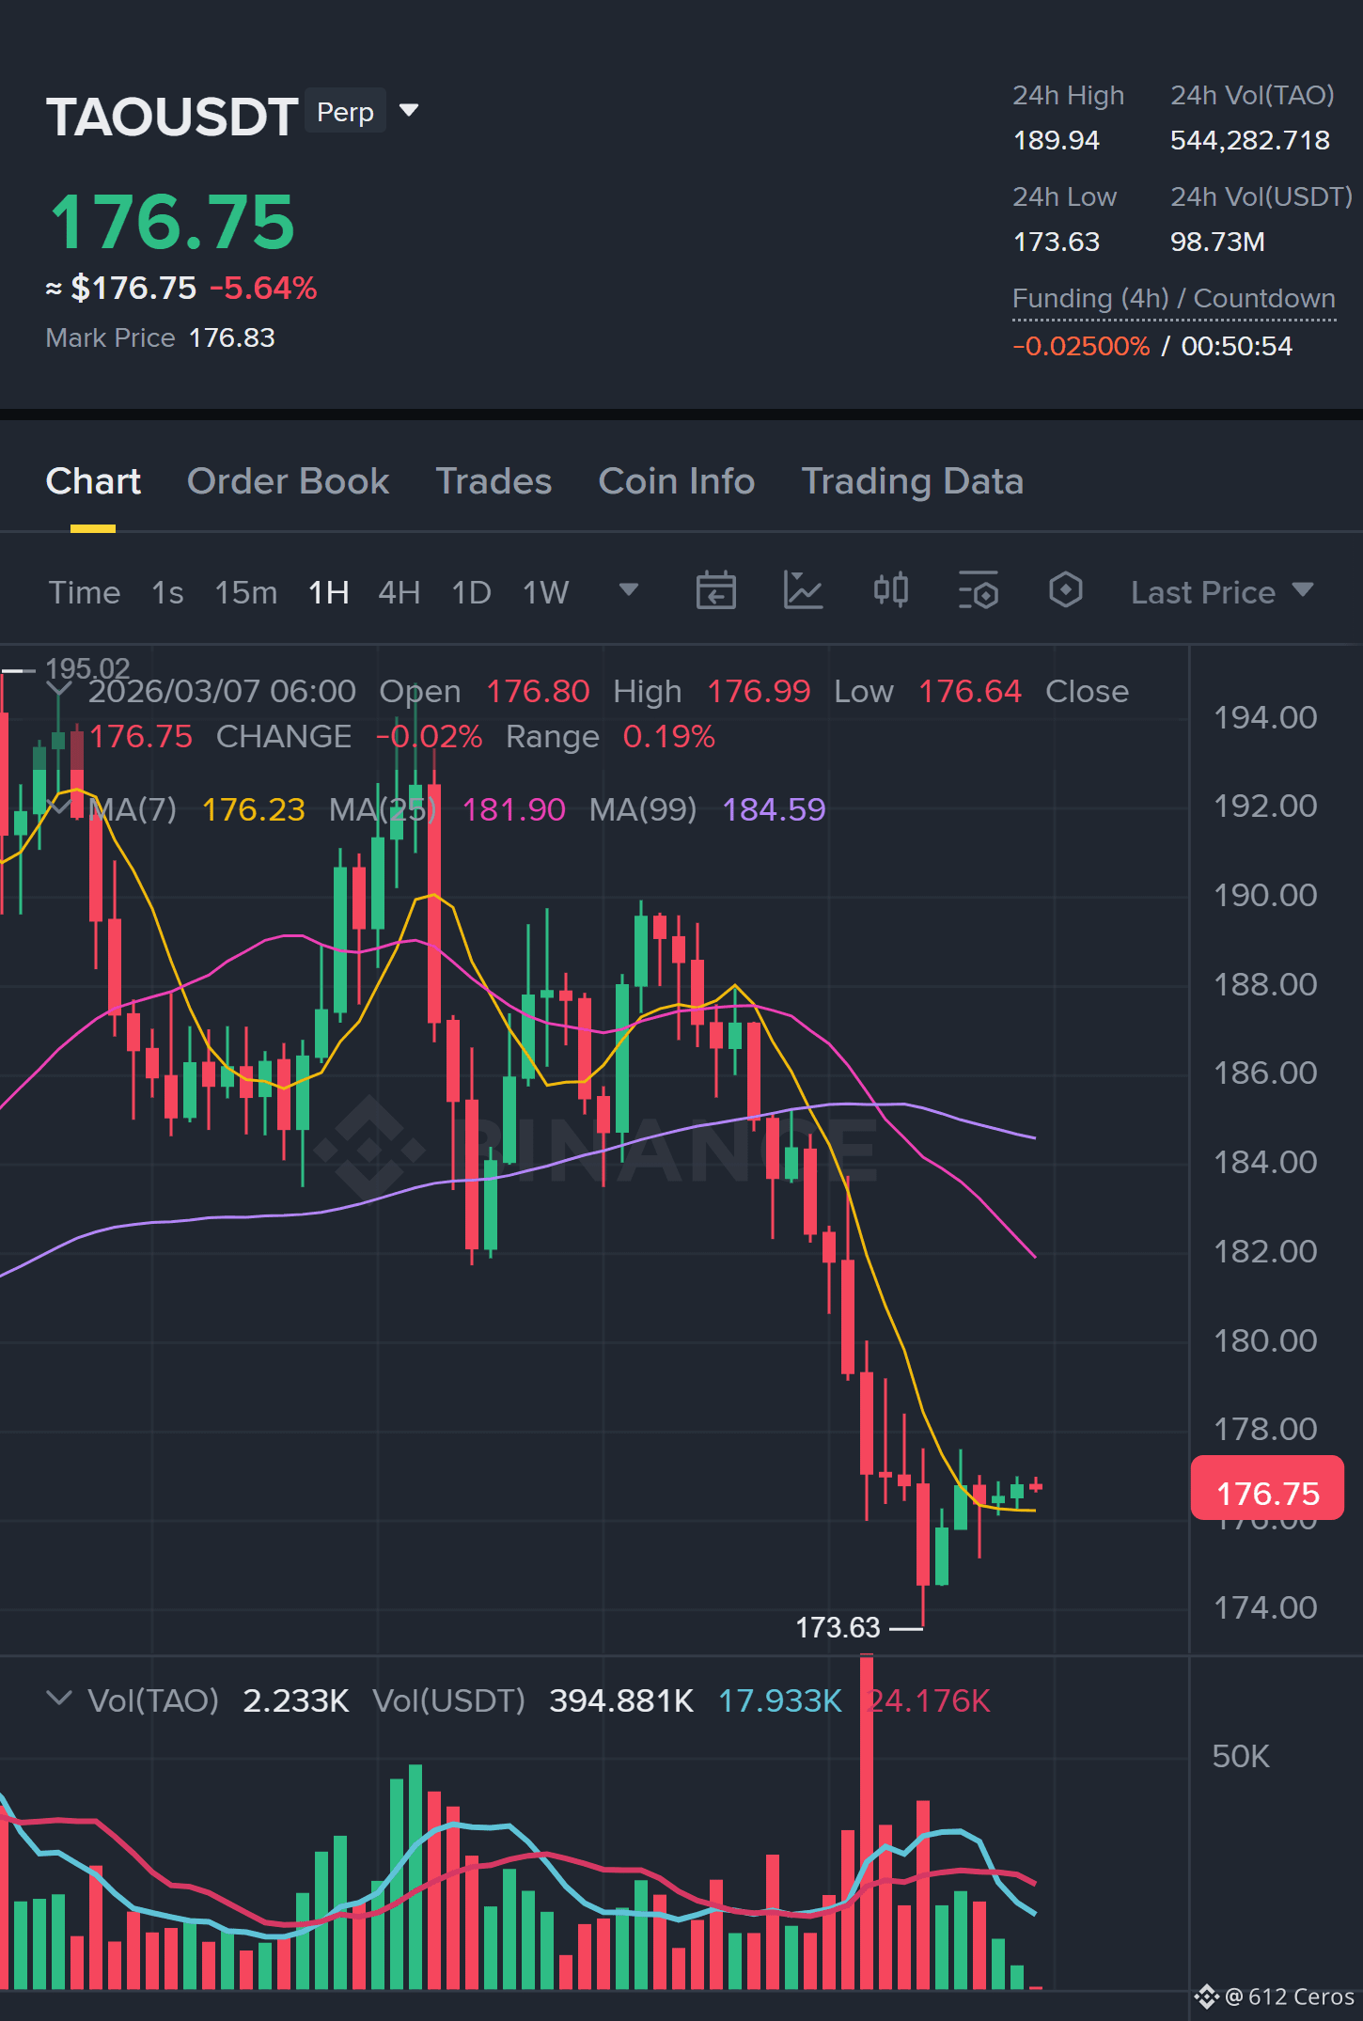Collapse the MA(7) indicator legend chevron
The height and width of the screenshot is (2021, 1363).
coord(59,807)
